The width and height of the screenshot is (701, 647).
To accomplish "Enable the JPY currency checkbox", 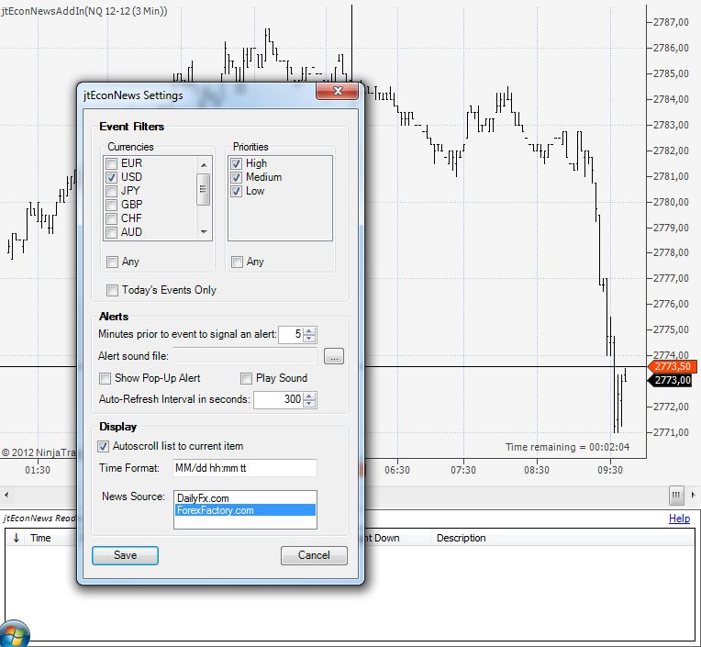I will click(x=112, y=192).
